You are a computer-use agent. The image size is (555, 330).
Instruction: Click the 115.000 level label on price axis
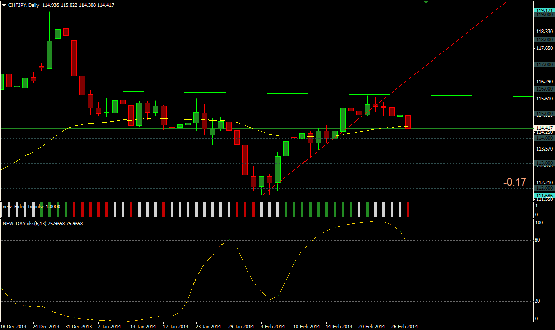point(544,114)
